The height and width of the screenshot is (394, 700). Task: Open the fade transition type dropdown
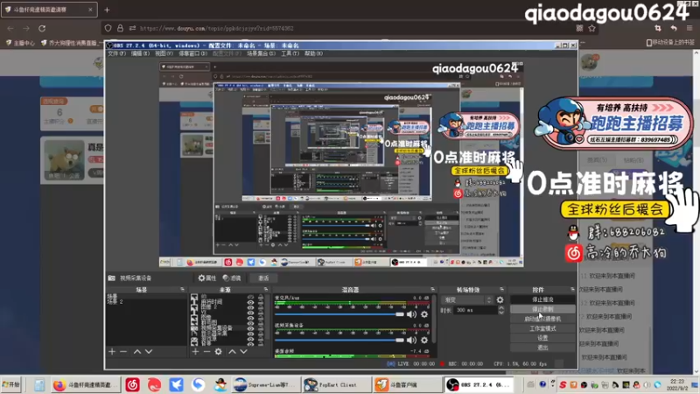[467, 299]
